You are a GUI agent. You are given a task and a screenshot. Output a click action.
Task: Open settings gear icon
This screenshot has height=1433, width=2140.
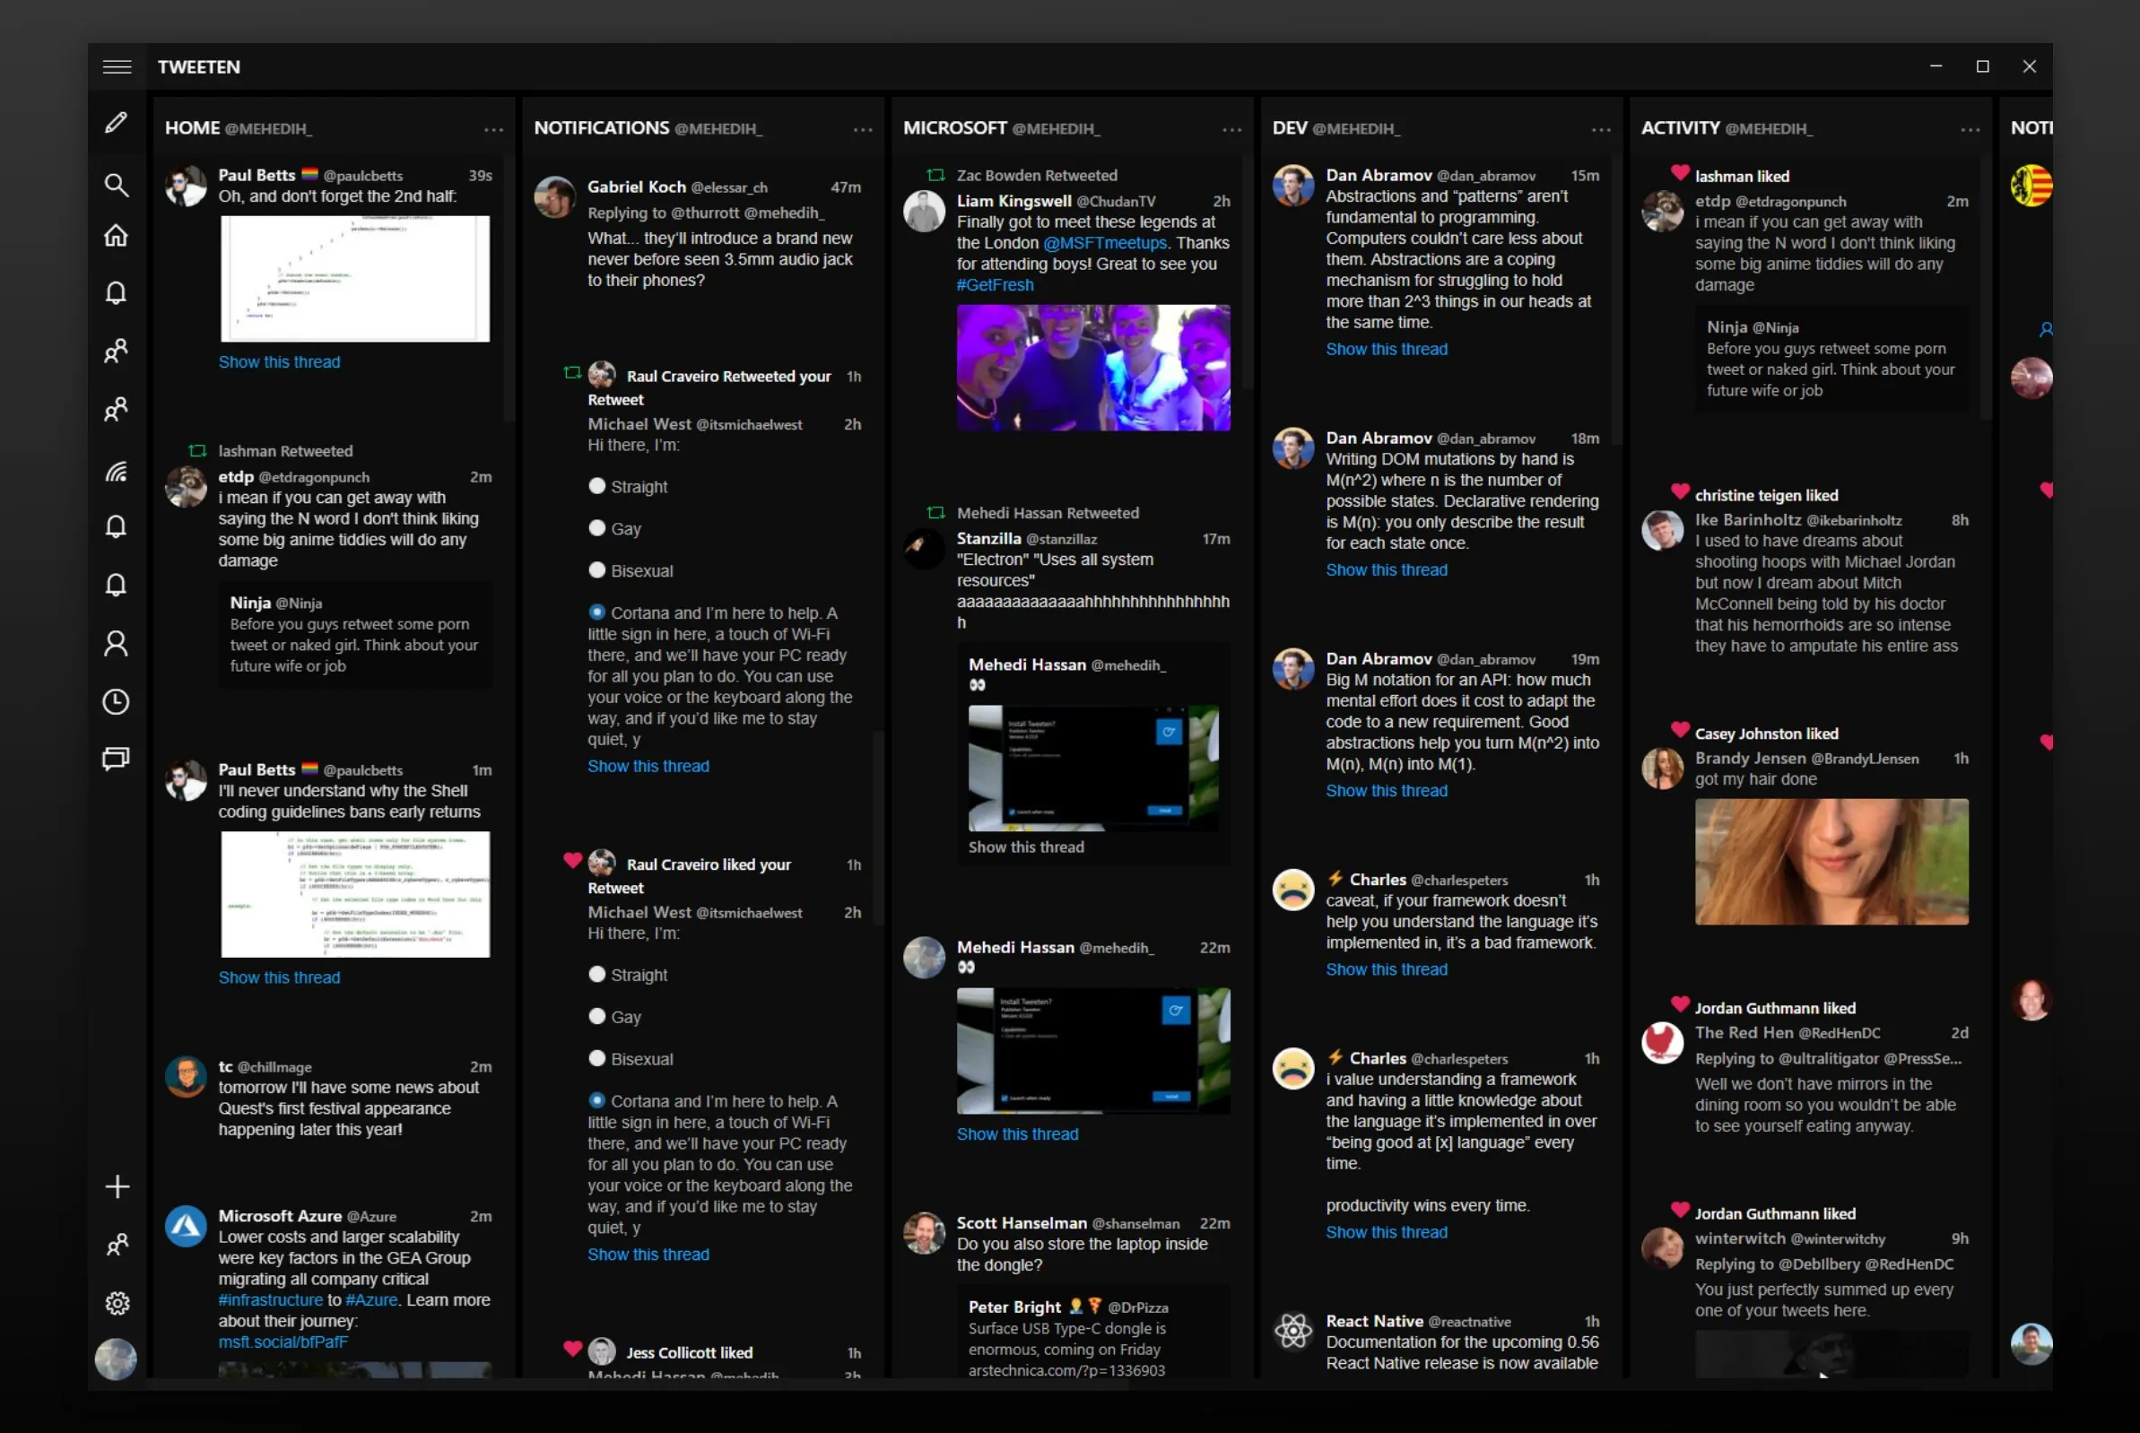(x=117, y=1303)
